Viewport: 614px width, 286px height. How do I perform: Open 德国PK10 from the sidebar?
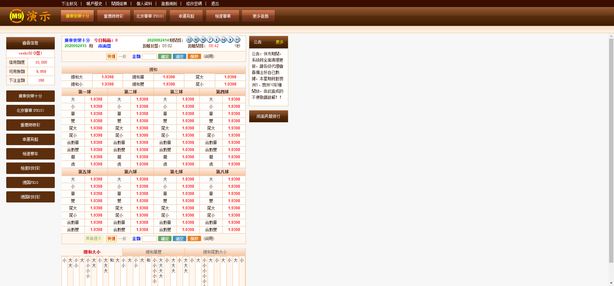coord(31,182)
